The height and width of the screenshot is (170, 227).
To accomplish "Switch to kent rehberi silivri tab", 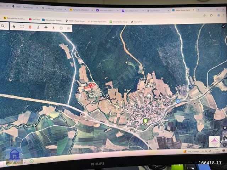I will [133, 11].
